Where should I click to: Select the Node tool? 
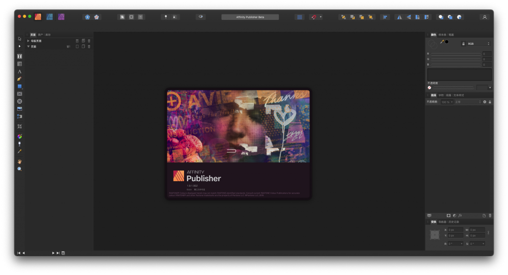point(19,46)
